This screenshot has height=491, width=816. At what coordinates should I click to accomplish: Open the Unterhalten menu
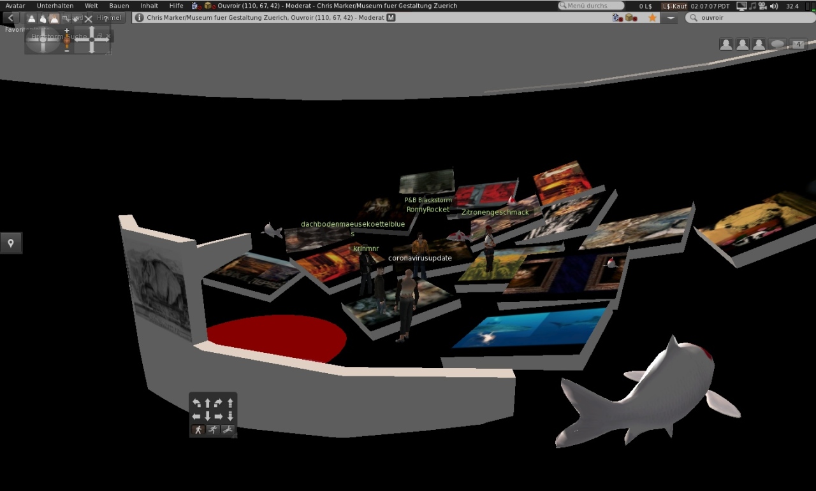[55, 5]
